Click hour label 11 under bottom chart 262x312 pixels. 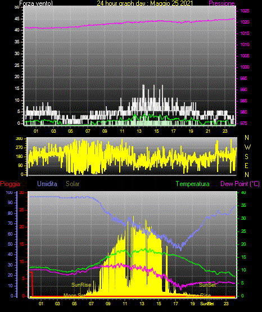point(125,304)
